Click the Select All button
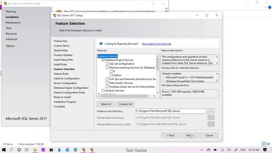272x153 pixels. [x=106, y=104]
